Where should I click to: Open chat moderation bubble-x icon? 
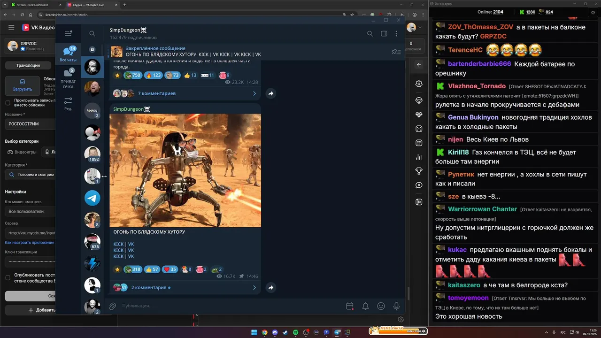click(419, 185)
